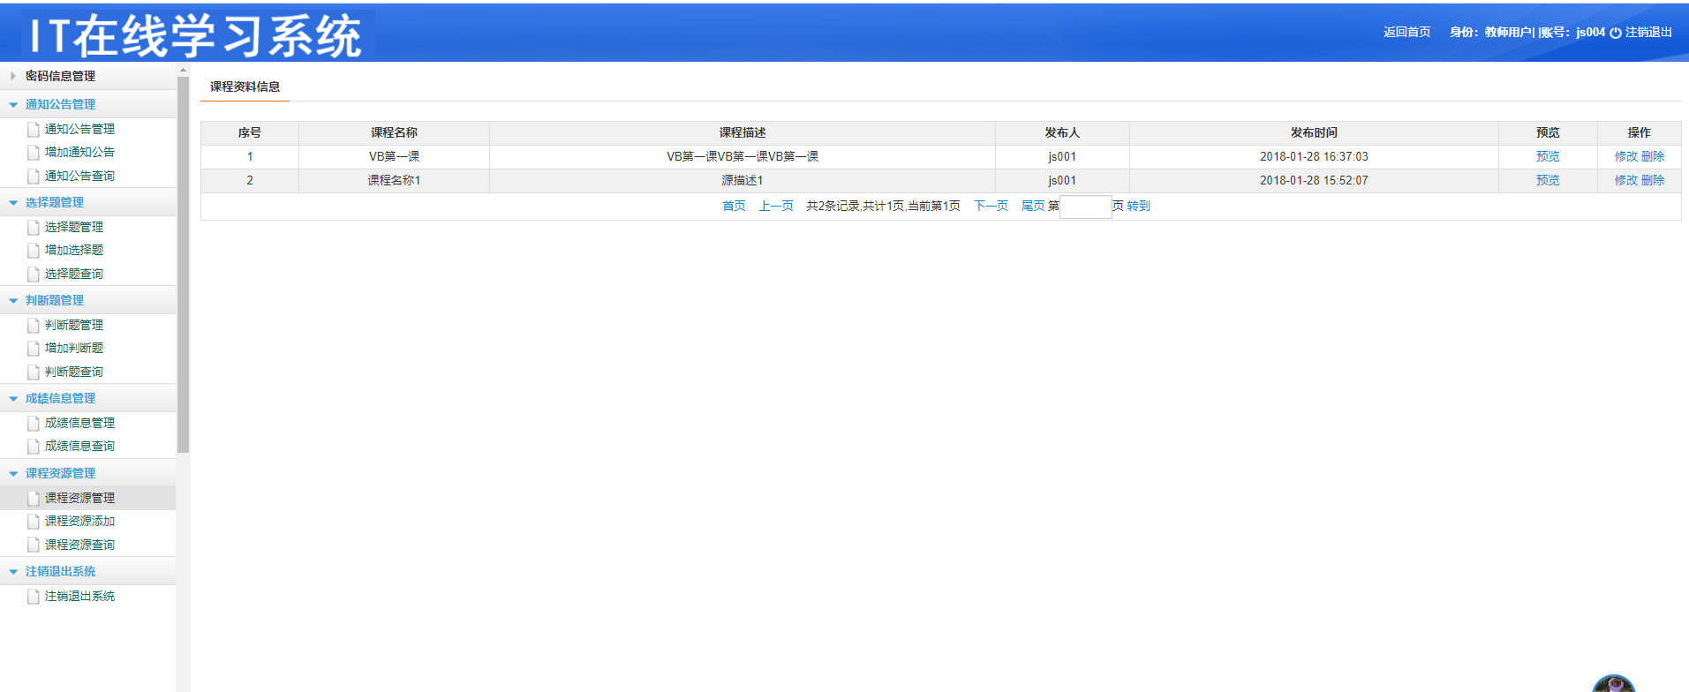This screenshot has height=692, width=1689.
Task: Open 课程资源查询 in sidebar
Action: click(79, 545)
